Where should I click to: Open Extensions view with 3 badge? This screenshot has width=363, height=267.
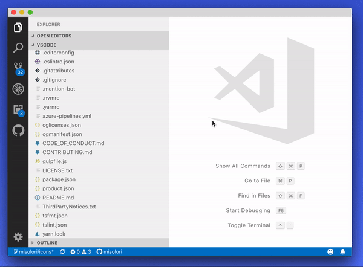coord(19,111)
